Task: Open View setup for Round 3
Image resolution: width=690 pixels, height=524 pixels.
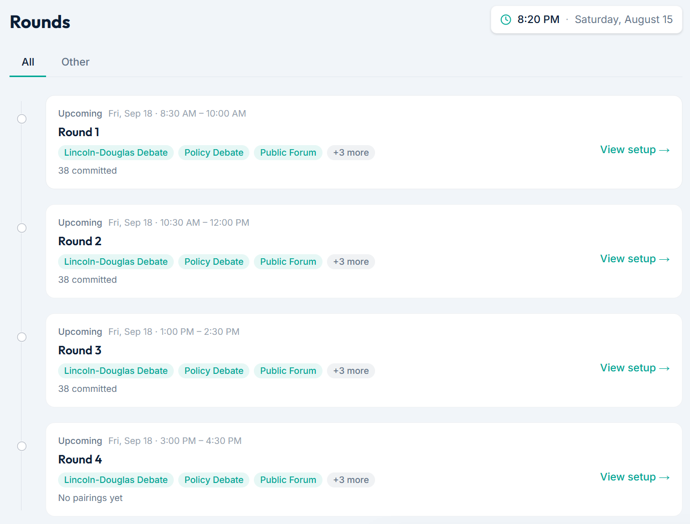Action: (635, 368)
